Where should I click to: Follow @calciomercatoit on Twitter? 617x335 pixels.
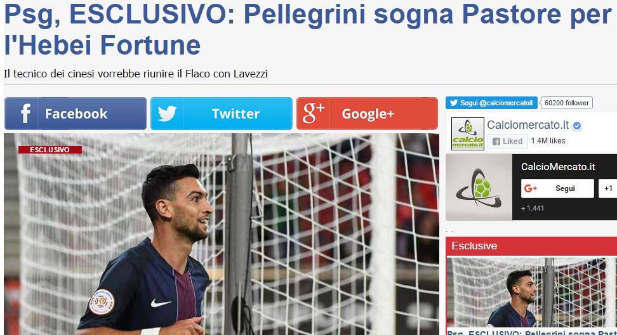491,103
